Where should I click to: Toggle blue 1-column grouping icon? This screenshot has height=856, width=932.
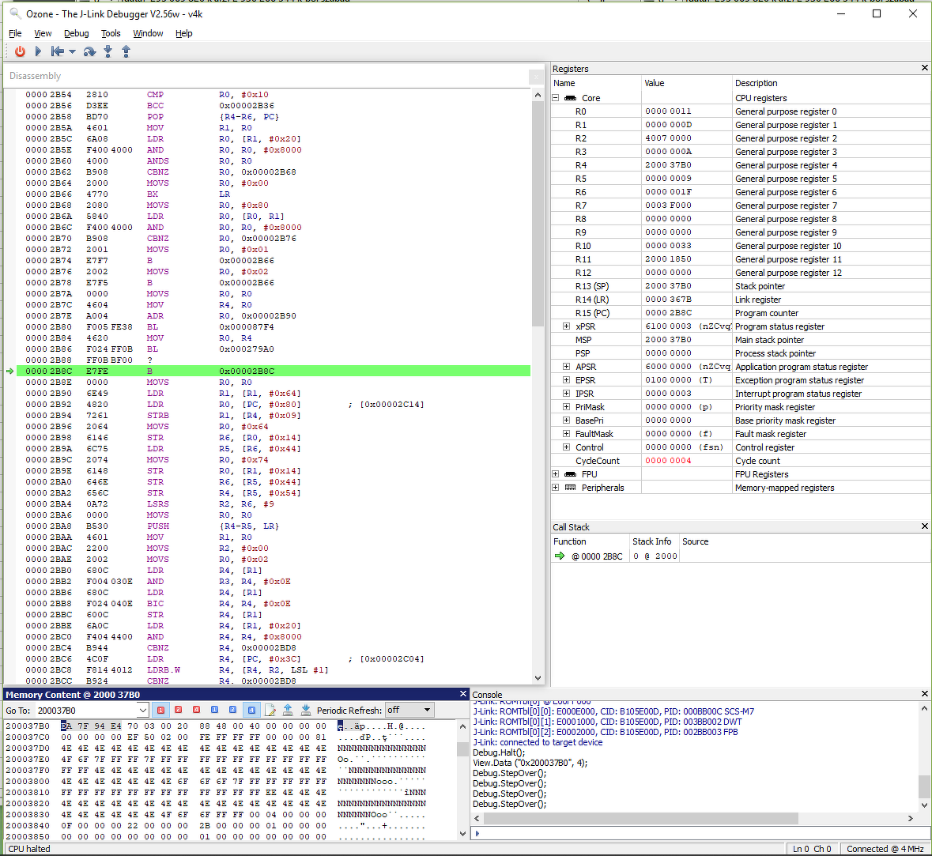click(x=214, y=710)
